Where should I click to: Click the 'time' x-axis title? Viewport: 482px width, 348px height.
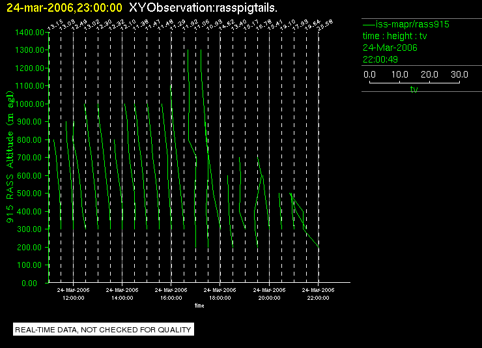pos(199,306)
